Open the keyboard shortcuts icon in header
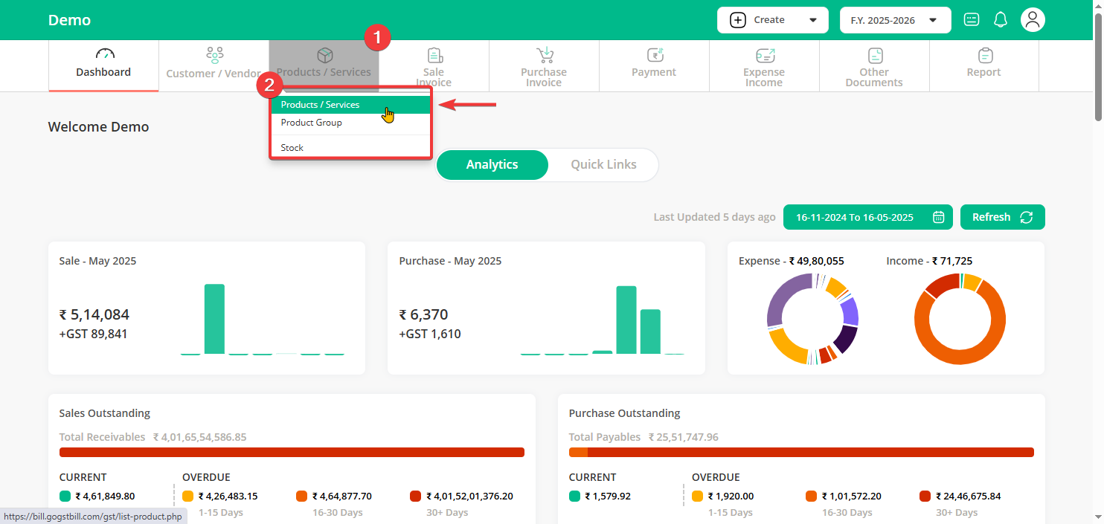The height and width of the screenshot is (524, 1104). pos(972,20)
